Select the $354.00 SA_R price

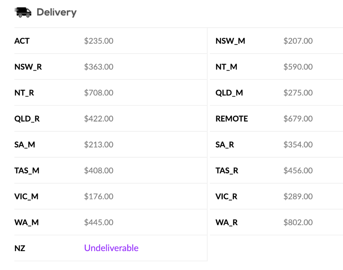(x=298, y=145)
